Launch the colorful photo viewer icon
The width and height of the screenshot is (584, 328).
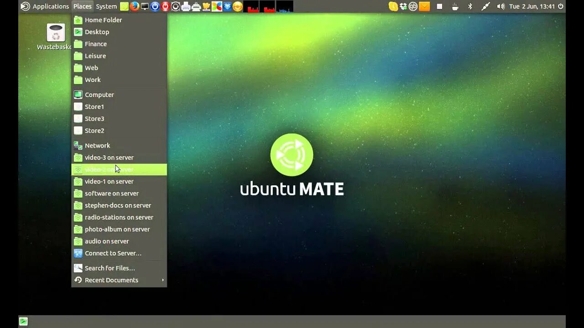pyautogui.click(x=217, y=6)
